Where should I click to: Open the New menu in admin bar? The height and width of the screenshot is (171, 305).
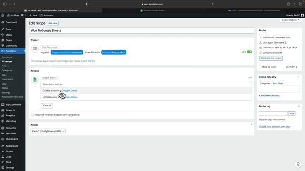tap(33, 15)
